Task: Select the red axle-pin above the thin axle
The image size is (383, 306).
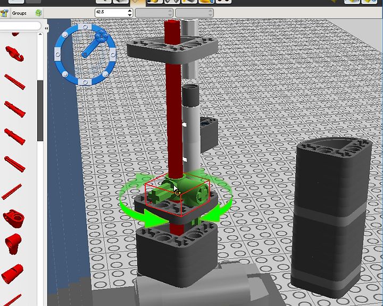Action: [x=15, y=164]
